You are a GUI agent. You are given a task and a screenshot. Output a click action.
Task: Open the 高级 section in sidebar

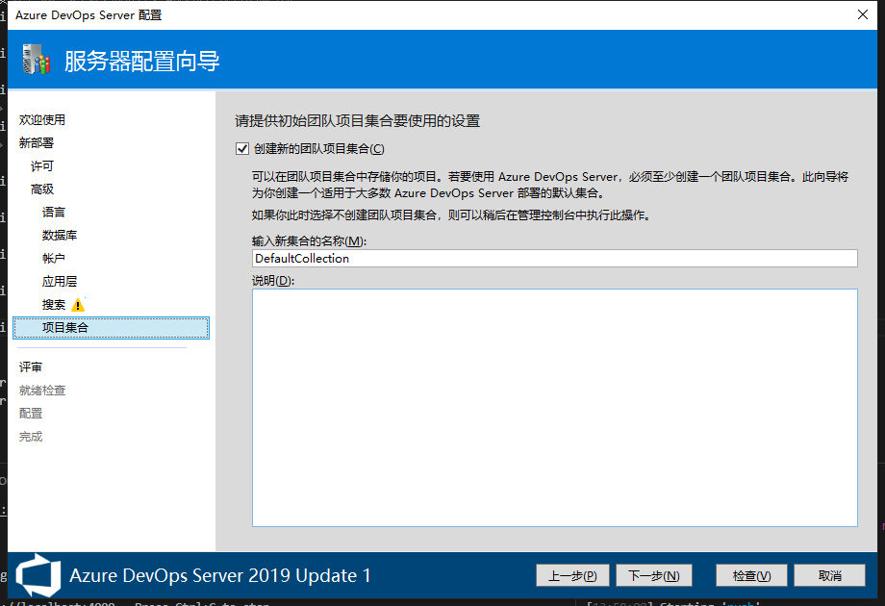click(x=42, y=189)
